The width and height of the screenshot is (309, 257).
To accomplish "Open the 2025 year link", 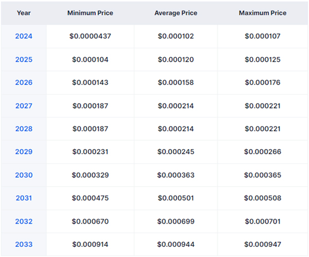I will point(24,60).
